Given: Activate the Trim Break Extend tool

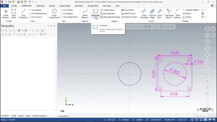Looking at the screenshot, I should point(169,14).
